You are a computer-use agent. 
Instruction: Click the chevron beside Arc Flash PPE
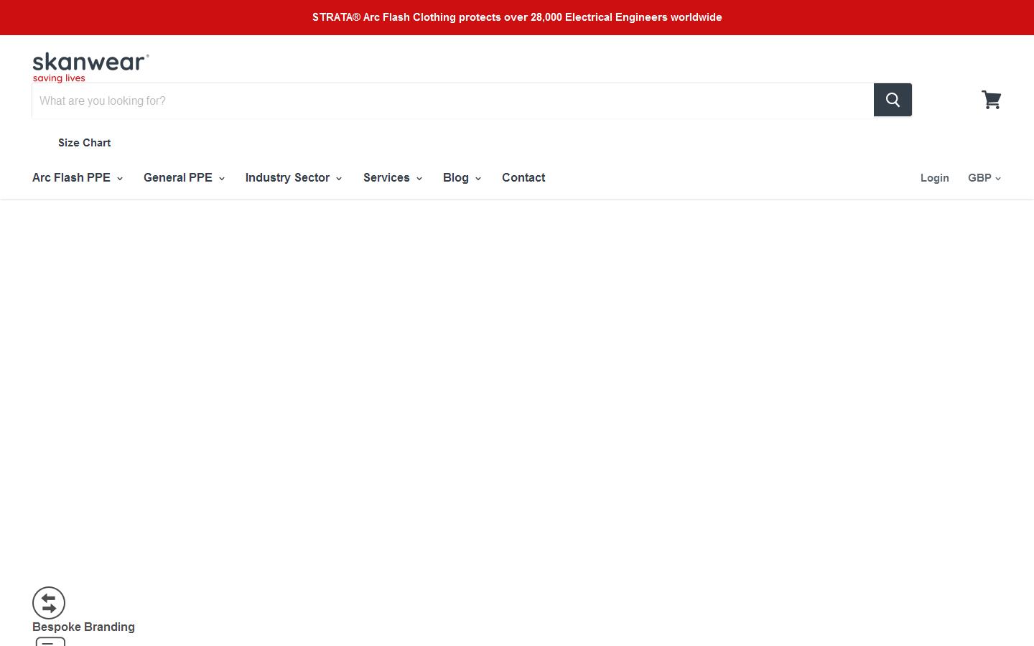pos(120,179)
